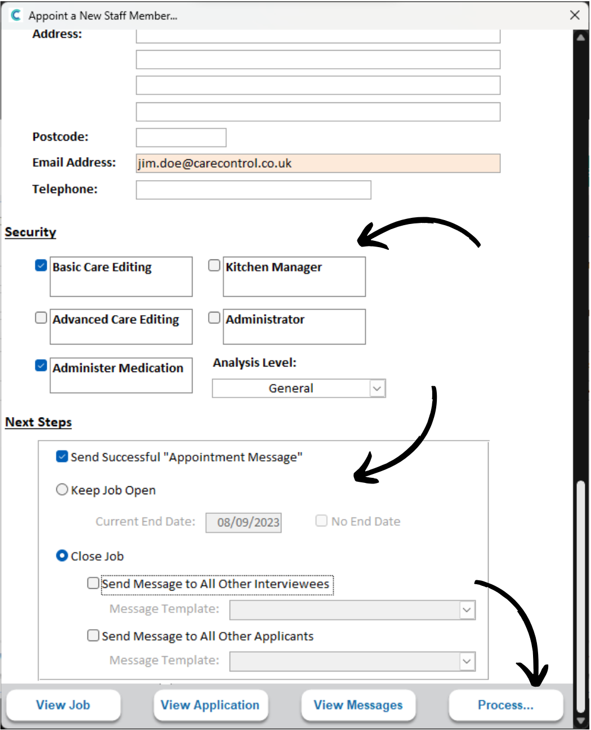The height and width of the screenshot is (730, 591).
Task: Click the scroll up arrow of the scrollbar
Action: pos(581,38)
